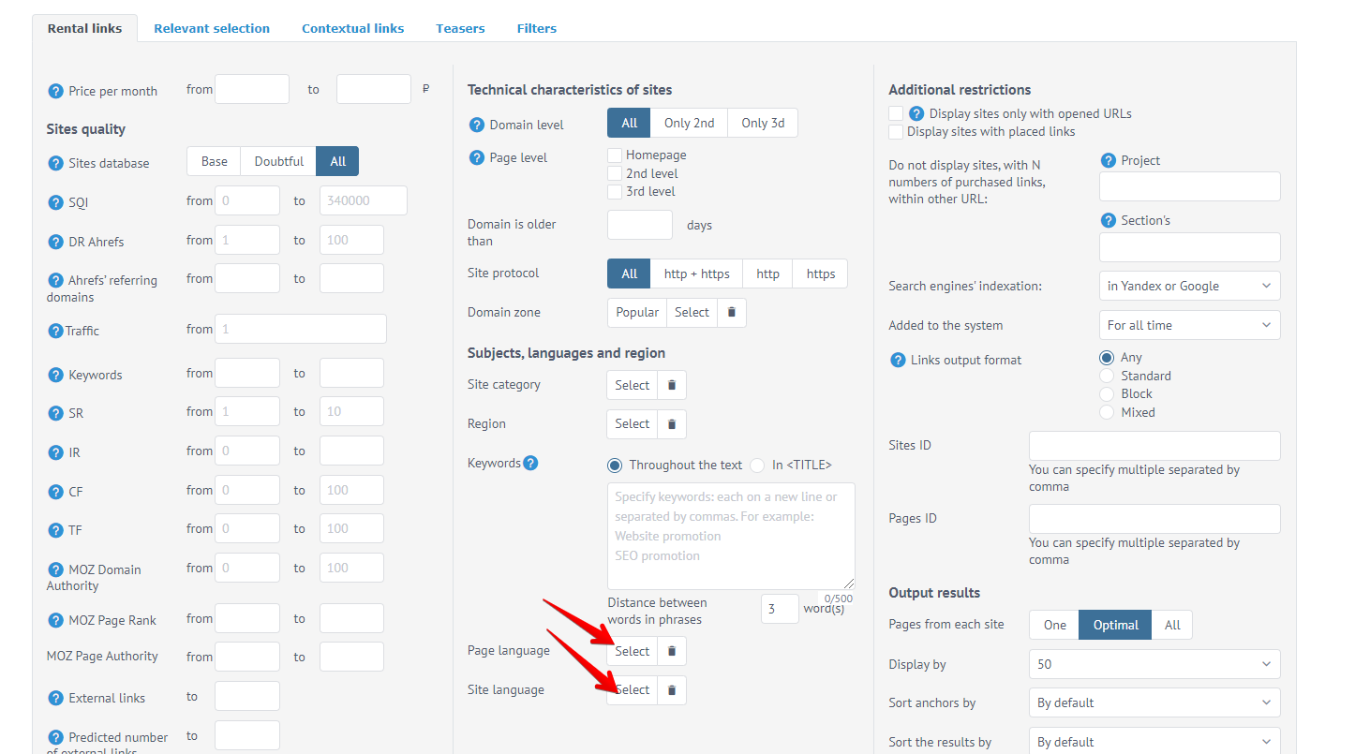This screenshot has height=754, width=1355.
Task: Click Links output format help icon
Action: click(x=898, y=360)
